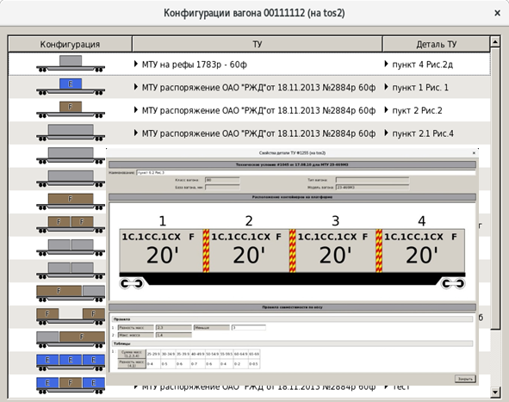Click container 1 labeled 20' in diagram
The width and height of the screenshot is (509, 402).
coord(161,250)
